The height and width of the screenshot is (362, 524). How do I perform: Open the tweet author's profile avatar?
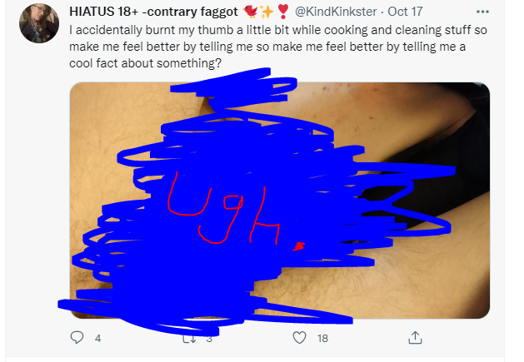[39, 23]
